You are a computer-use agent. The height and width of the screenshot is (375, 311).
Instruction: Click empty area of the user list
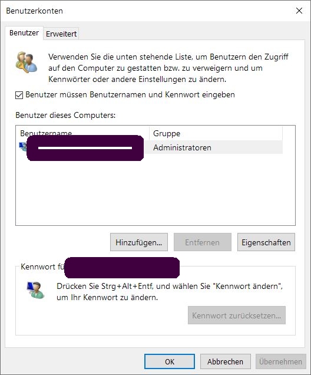click(155, 191)
